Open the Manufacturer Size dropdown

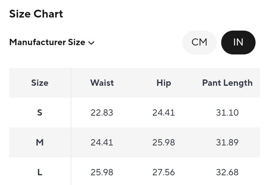tap(52, 42)
